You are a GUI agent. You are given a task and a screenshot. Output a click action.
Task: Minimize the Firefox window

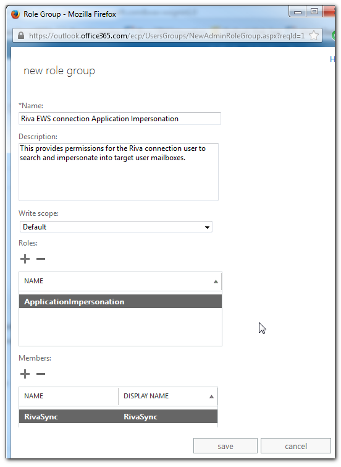(x=298, y=12)
